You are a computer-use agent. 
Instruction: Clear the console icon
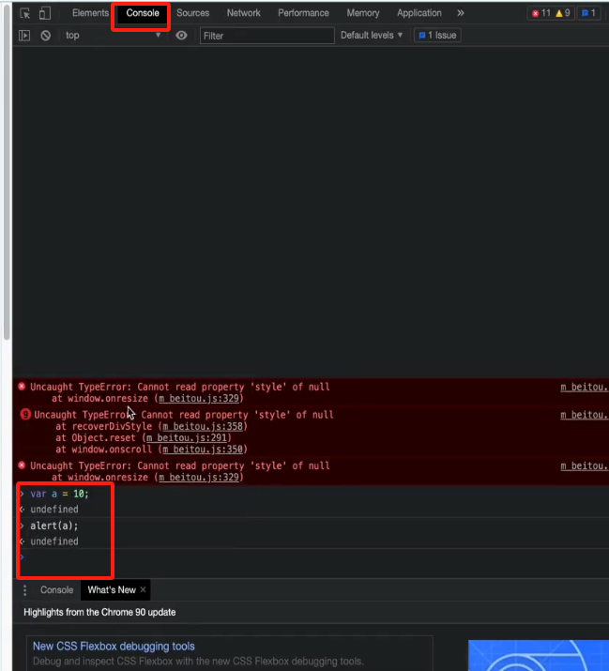pos(45,35)
